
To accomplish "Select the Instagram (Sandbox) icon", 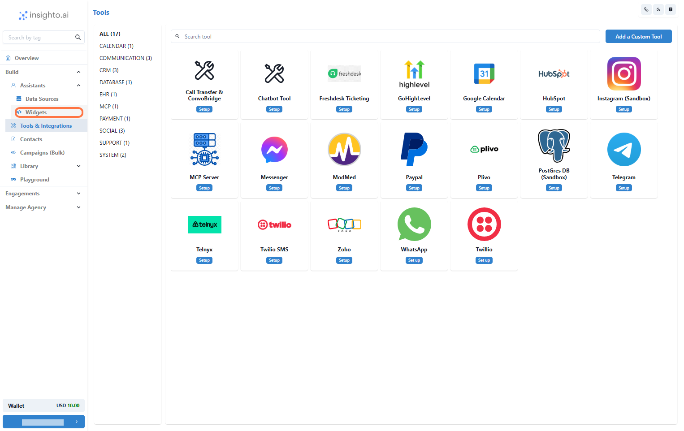I will (x=624, y=73).
